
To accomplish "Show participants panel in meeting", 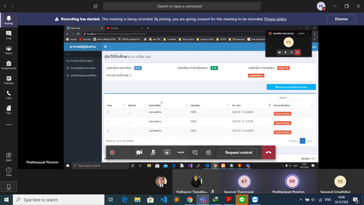I will [x=208, y=152].
